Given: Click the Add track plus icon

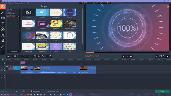Looking at the screenshot, I should tap(3, 59).
